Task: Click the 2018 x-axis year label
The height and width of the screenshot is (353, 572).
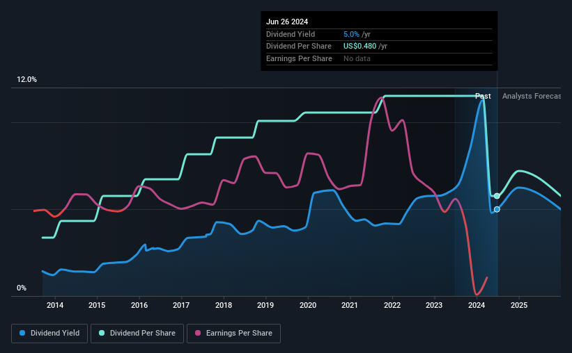Action: pyautogui.click(x=224, y=305)
